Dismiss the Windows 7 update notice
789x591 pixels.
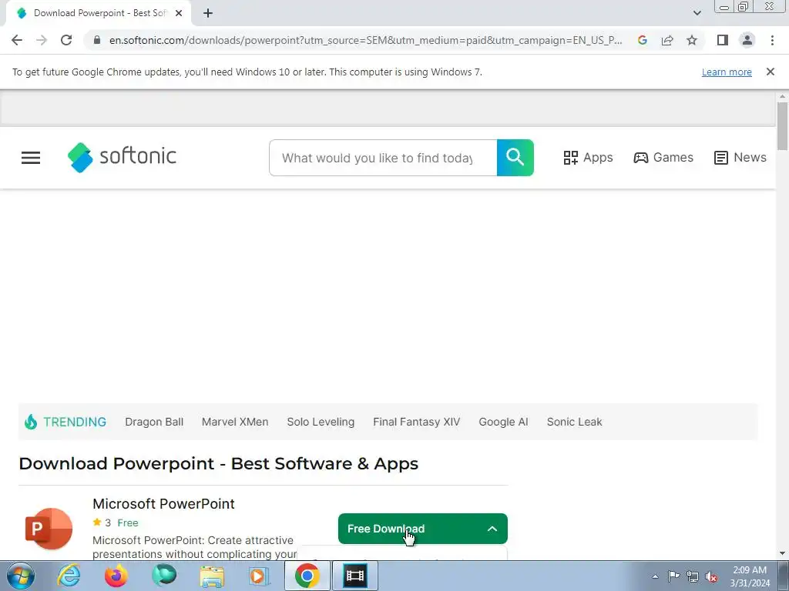770,72
